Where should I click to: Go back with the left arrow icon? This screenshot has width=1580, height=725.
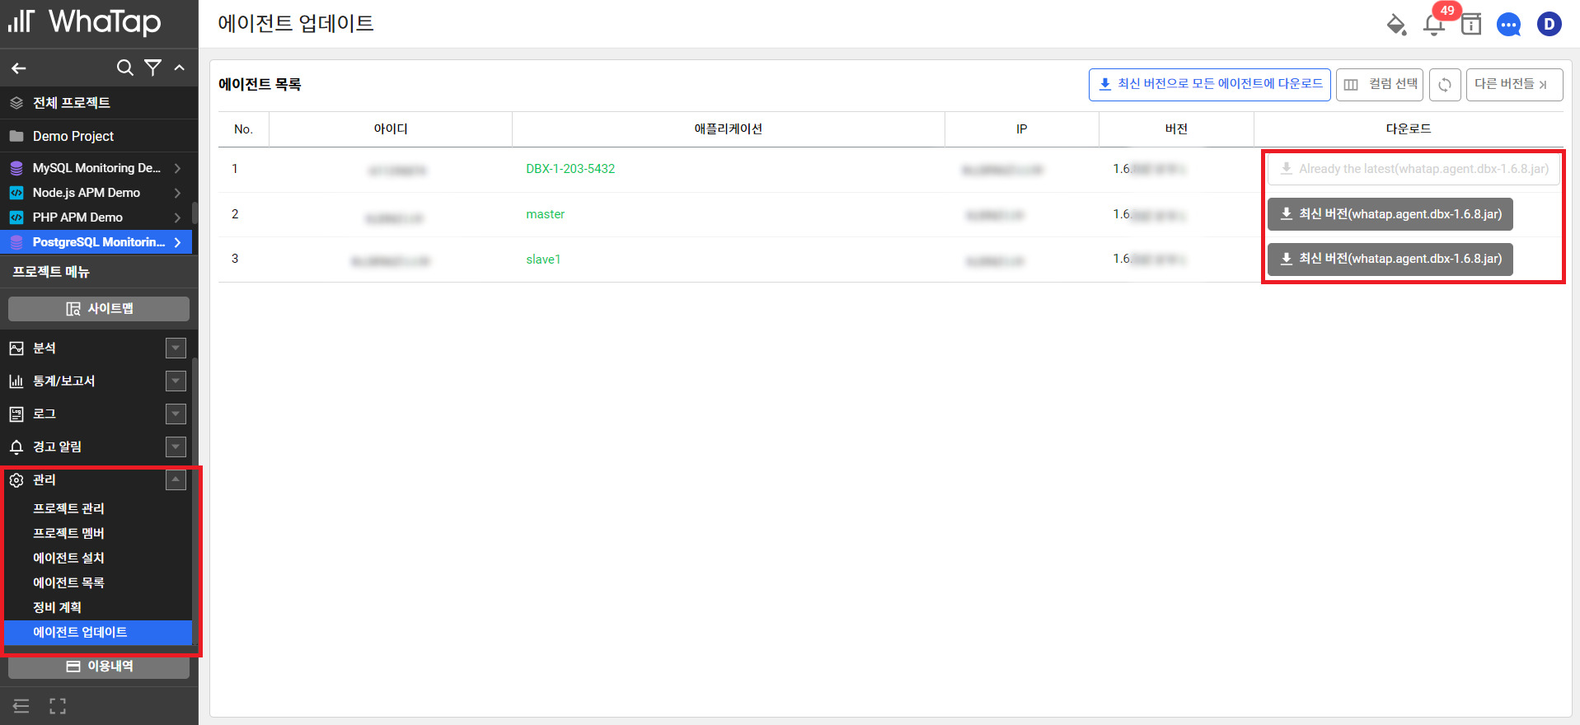coord(19,68)
